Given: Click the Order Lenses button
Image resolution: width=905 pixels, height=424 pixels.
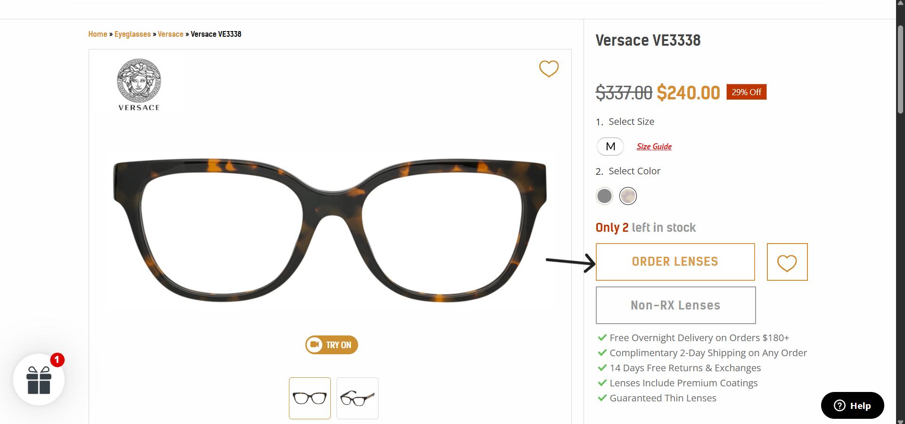Looking at the screenshot, I should (x=675, y=262).
